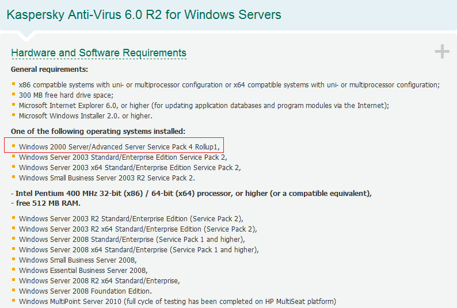The height and width of the screenshot is (308, 457).
Task: Click '300 MB free hard drive space;'
Action: click(66, 95)
